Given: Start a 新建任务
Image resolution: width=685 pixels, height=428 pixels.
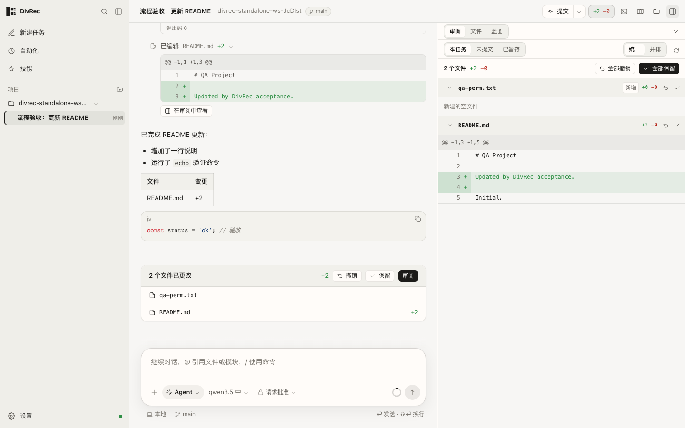Looking at the screenshot, I should pos(65,32).
